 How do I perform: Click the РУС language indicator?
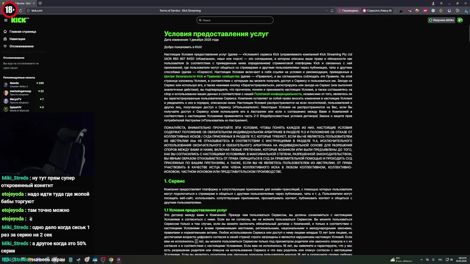440,260
